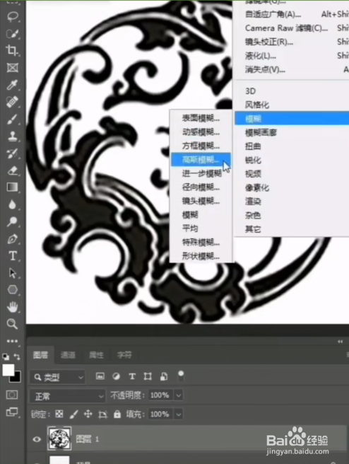The image size is (349, 464).
Task: Lock image pixels
Action: [74, 414]
